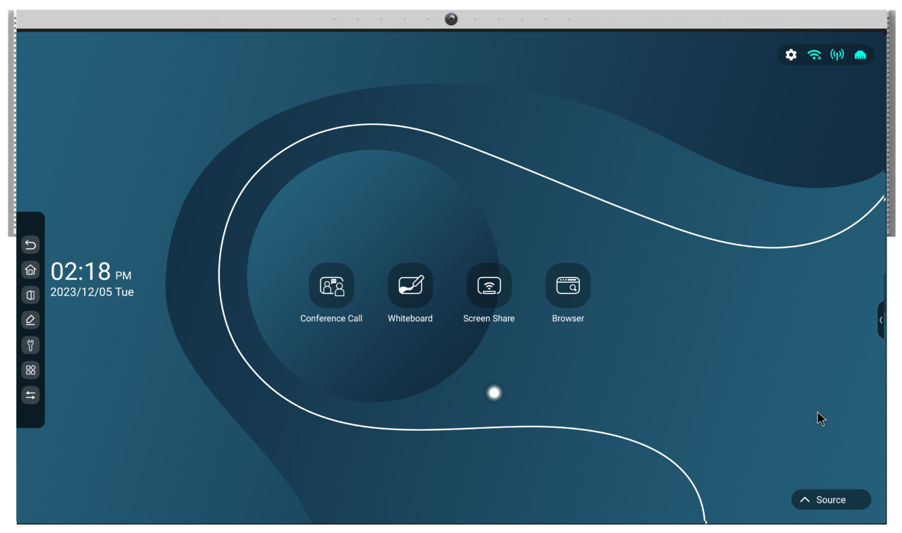This screenshot has height=533, width=902.
Task: Open the quick settings sliders icon
Action: (30, 395)
